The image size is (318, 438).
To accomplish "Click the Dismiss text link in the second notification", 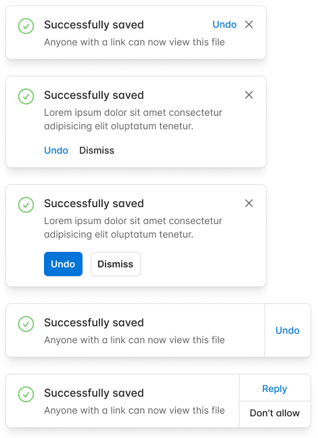I will coord(97,150).
